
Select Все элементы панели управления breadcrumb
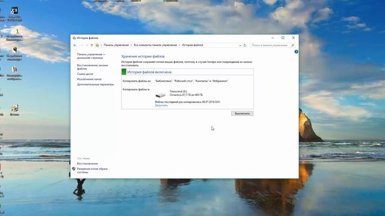point(155,46)
